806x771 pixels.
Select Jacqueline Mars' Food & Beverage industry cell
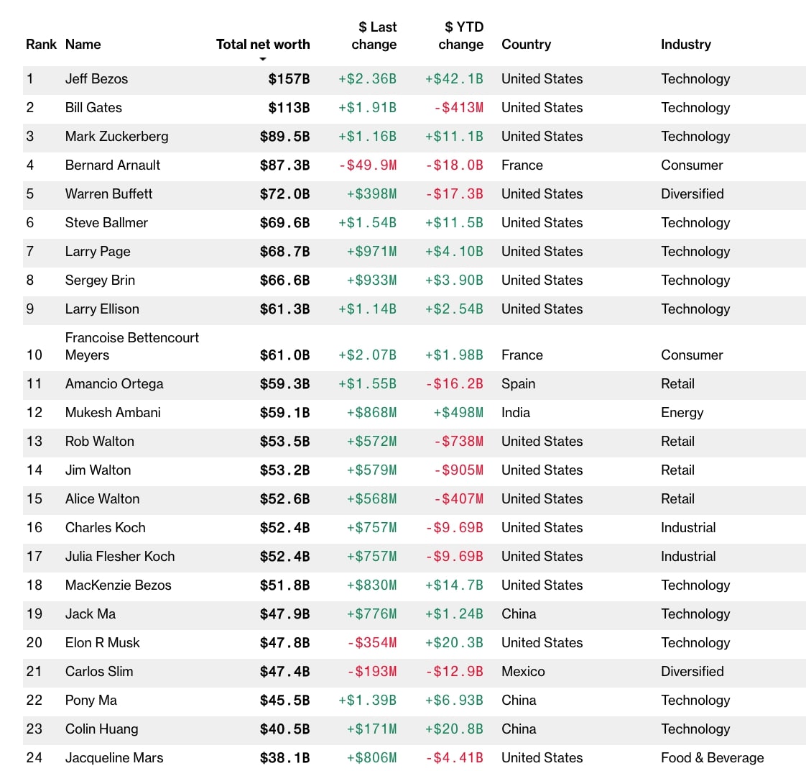(712, 757)
